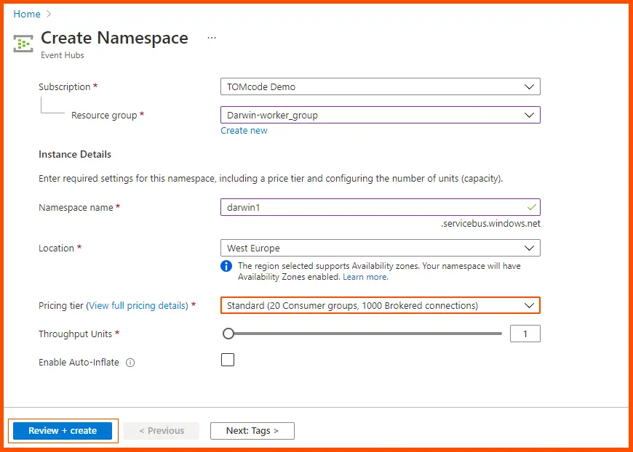Click the Enable Auto-Inflate info icon
This screenshot has height=452, width=633.
point(130,363)
